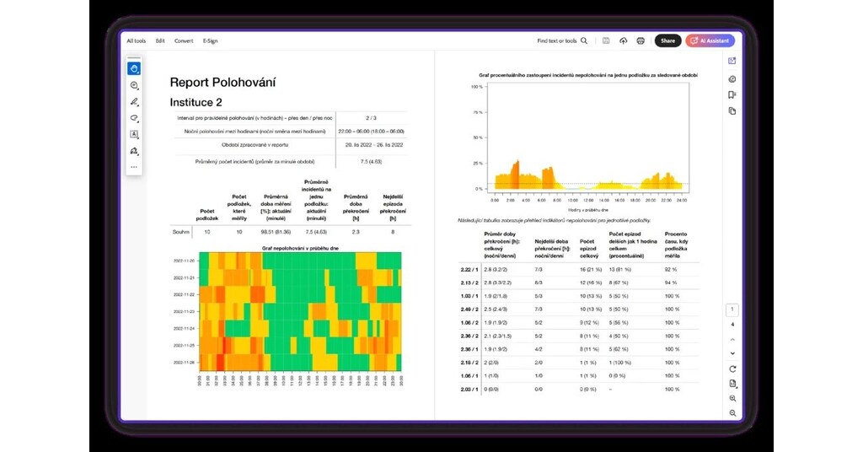The width and height of the screenshot is (863, 452).
Task: Open the AI Assistant button
Action: tap(710, 40)
